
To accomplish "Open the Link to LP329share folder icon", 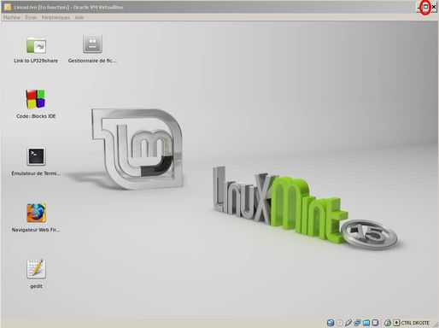I will tap(36, 45).
